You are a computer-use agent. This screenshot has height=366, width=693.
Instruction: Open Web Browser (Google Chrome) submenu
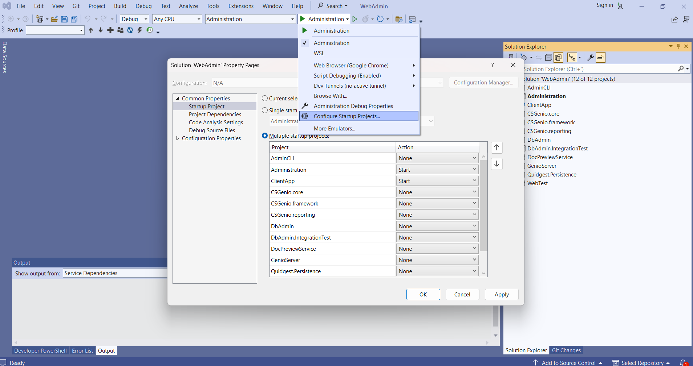359,65
